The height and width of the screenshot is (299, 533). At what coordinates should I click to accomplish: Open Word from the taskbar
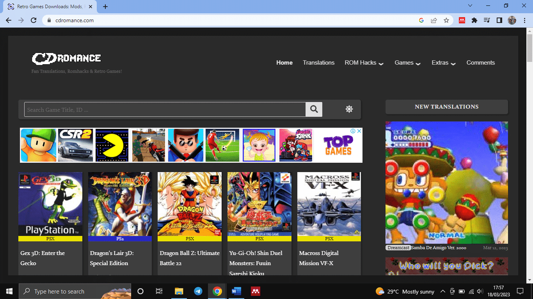point(236,291)
